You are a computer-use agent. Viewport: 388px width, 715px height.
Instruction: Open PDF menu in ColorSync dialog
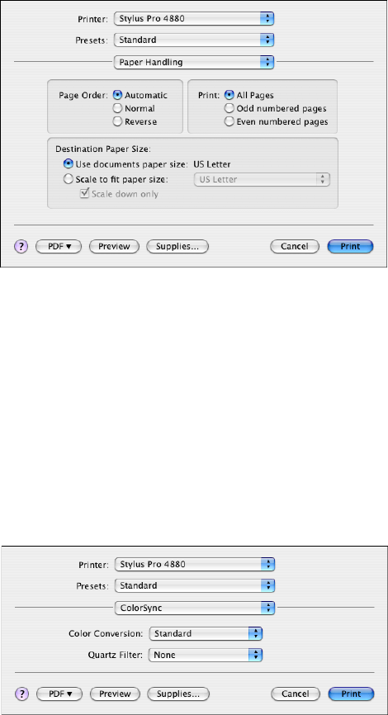coord(59,694)
